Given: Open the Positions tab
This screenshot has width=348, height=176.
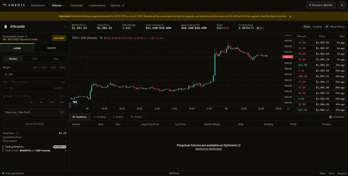Looking at the screenshot, I should click(x=79, y=117).
